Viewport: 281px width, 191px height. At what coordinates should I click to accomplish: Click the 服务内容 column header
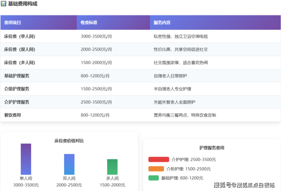162,23
